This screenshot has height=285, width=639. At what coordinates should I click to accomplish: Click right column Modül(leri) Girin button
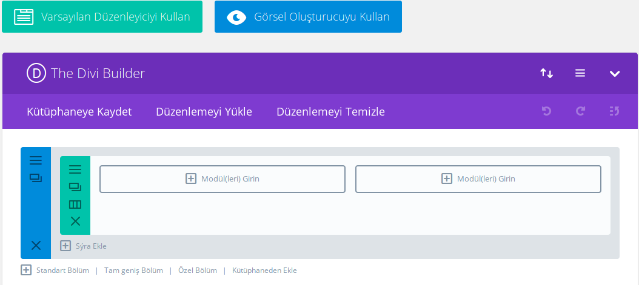pyautogui.click(x=478, y=179)
